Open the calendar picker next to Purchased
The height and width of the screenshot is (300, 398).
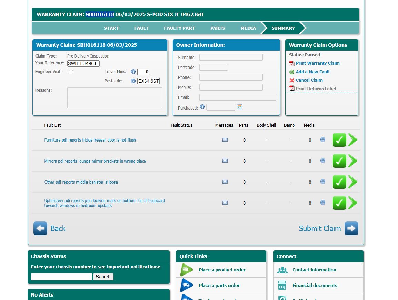[x=239, y=107]
